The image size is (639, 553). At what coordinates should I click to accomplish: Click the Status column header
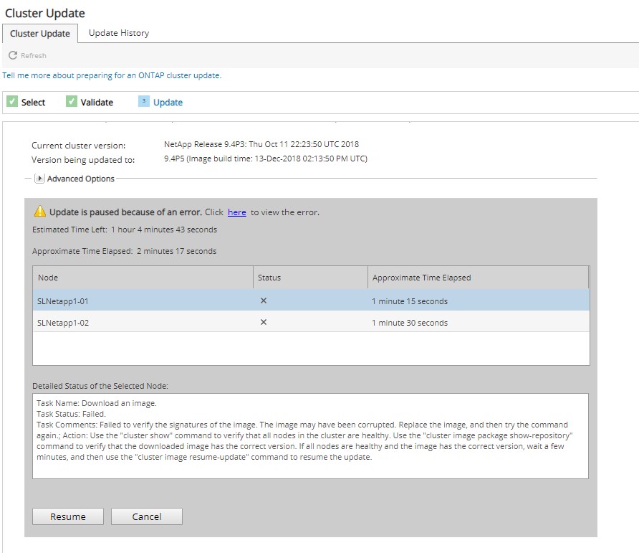point(311,278)
